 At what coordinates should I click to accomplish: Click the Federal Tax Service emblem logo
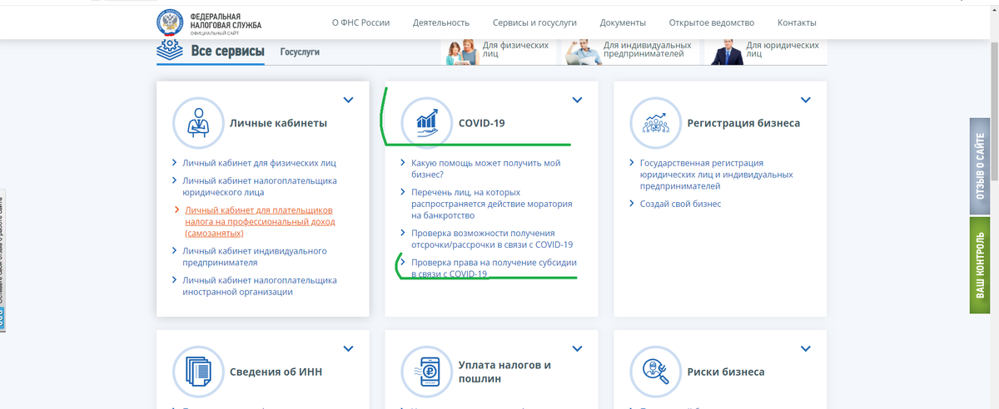pos(171,22)
